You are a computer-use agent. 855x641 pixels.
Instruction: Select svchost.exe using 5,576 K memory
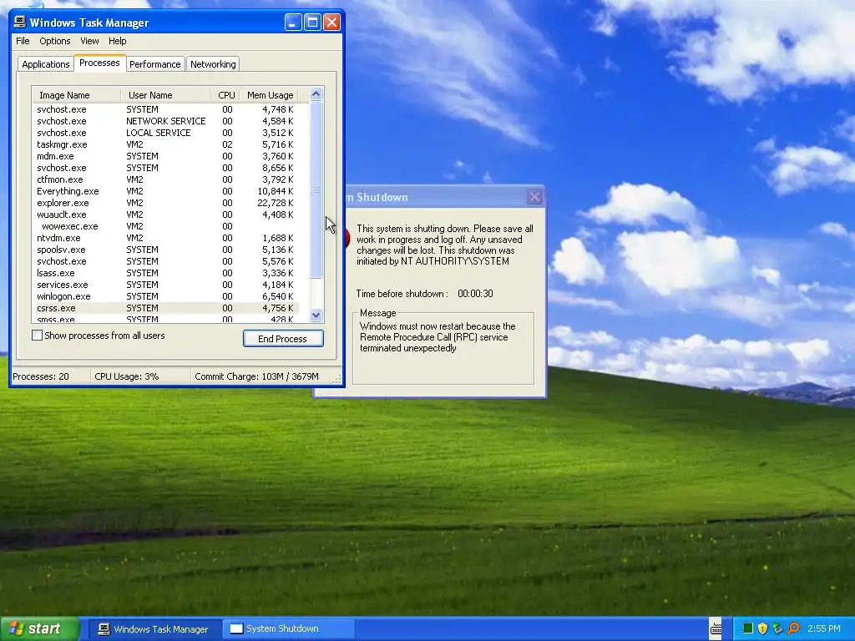(165, 261)
